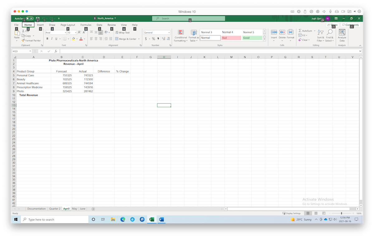This screenshot has width=374, height=238.
Task: Open the Fill dropdown
Action: (303, 35)
